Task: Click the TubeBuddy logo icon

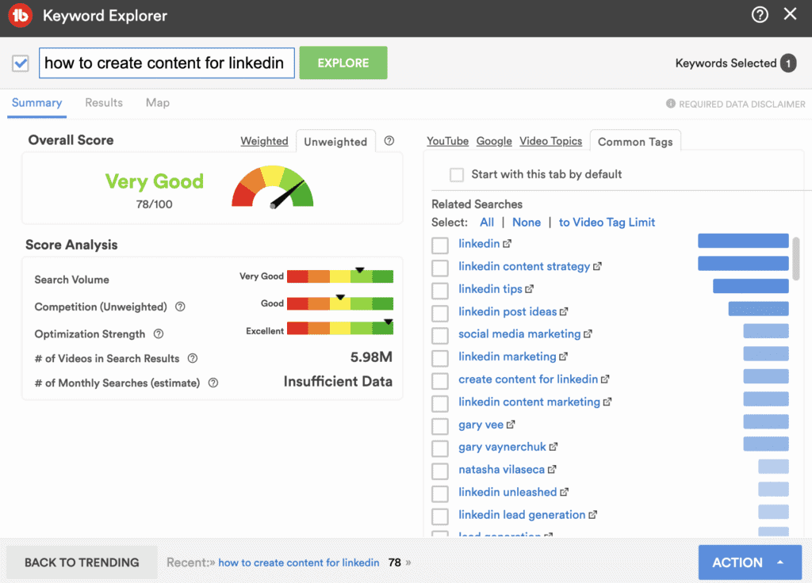Action: pos(20,16)
